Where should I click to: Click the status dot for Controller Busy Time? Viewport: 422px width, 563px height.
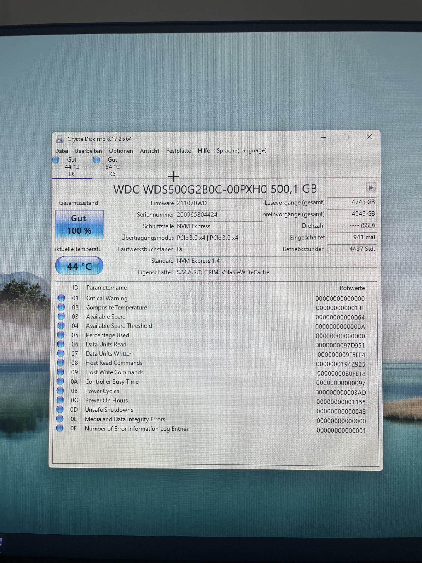pos(60,381)
